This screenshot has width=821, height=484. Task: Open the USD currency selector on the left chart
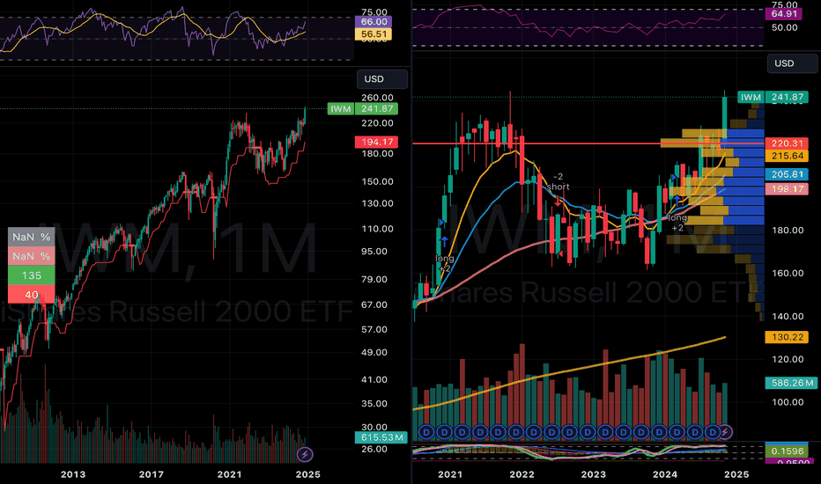pyautogui.click(x=382, y=79)
